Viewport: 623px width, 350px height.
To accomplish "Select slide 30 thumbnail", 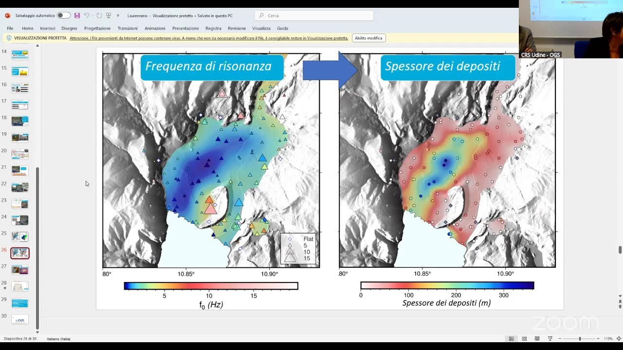I will pos(20,319).
